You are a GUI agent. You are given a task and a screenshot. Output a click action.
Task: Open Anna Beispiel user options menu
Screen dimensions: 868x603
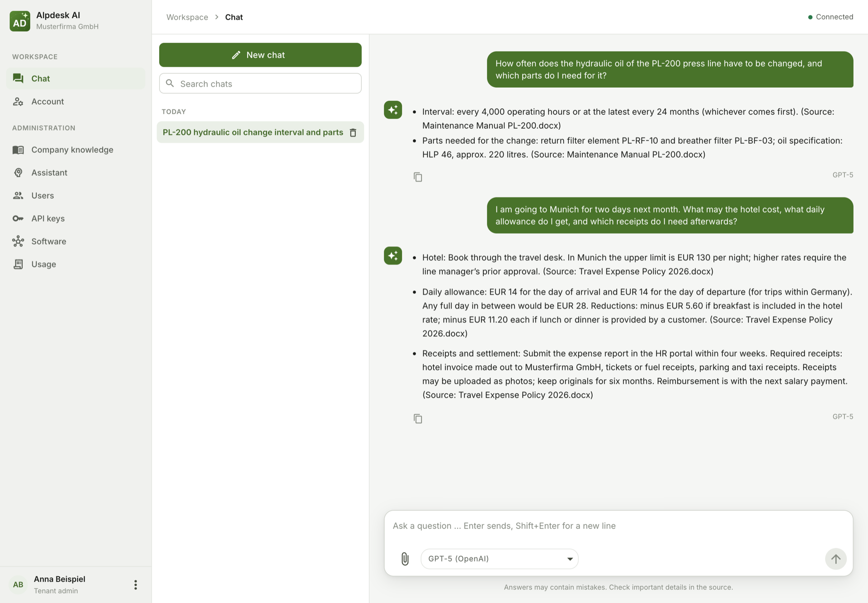pos(136,585)
